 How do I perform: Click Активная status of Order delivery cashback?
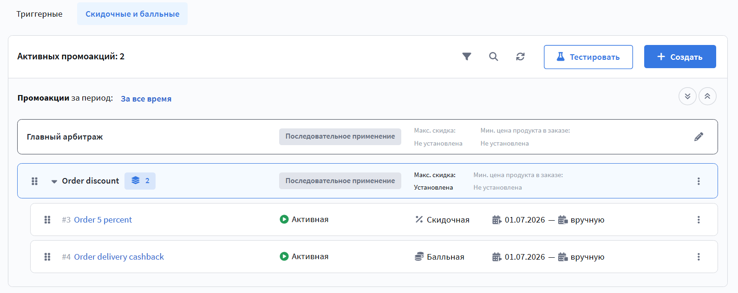(310, 256)
